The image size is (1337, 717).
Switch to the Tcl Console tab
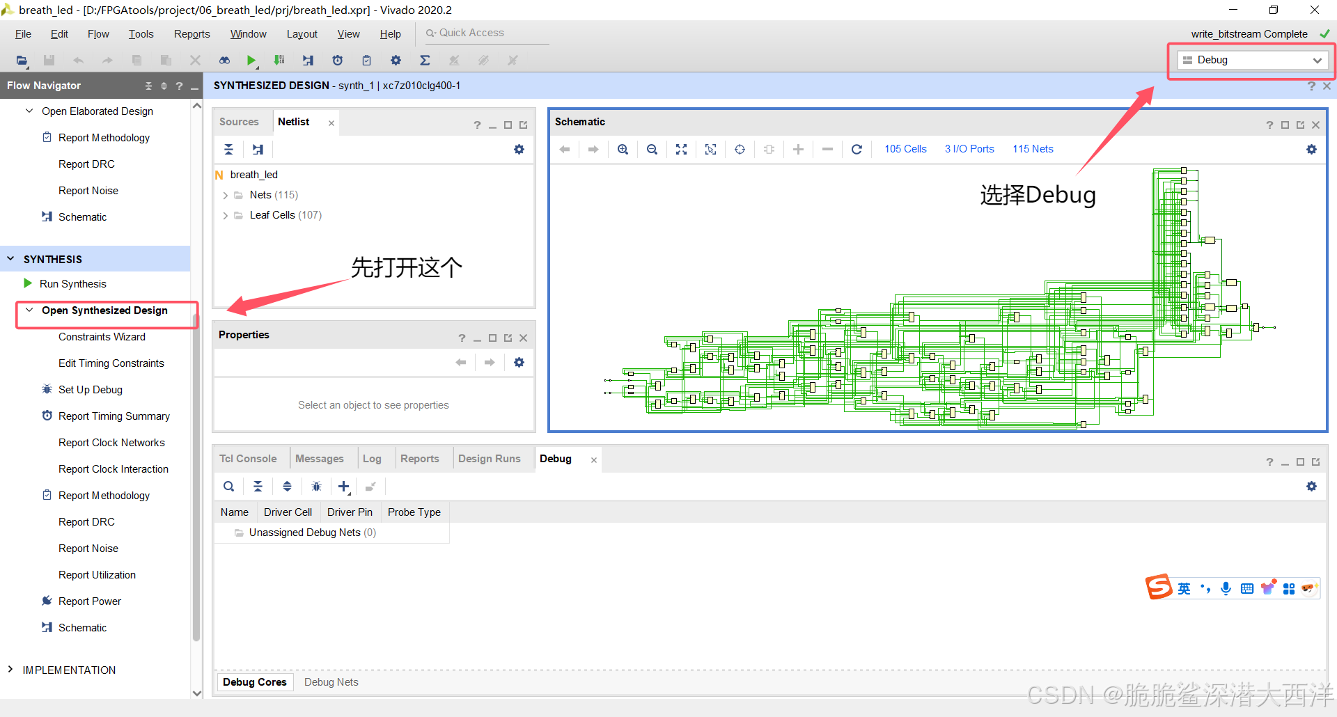[248, 459]
